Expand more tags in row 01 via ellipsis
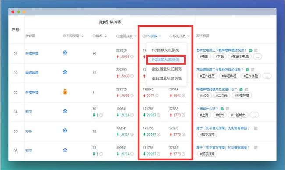Screen dimensions: 285x170 click(x=257, y=57)
